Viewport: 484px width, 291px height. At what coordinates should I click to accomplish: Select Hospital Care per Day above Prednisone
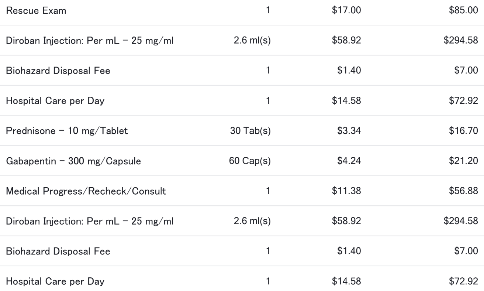[55, 101]
